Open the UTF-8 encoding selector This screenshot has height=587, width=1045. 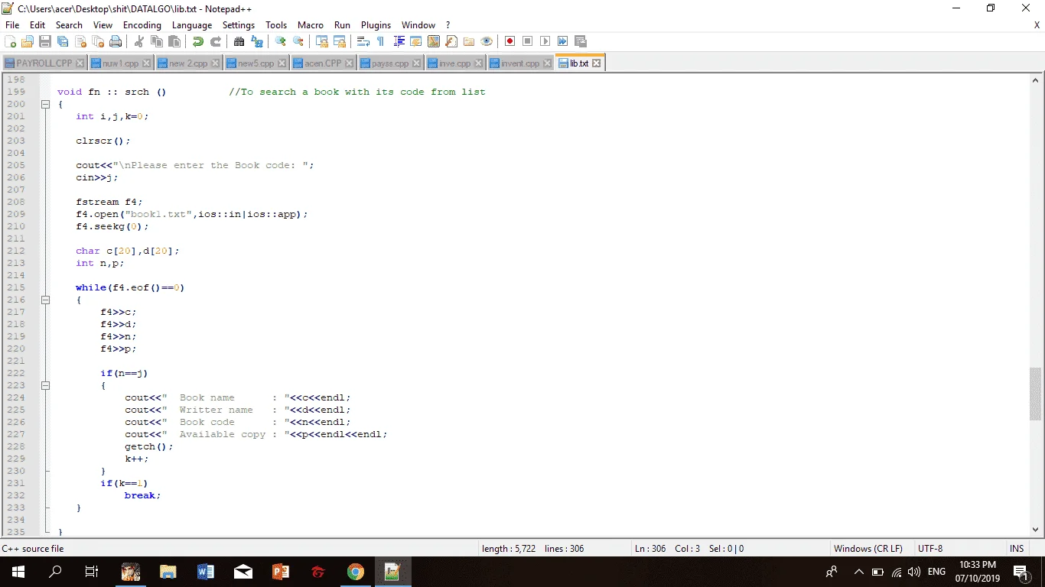point(930,549)
